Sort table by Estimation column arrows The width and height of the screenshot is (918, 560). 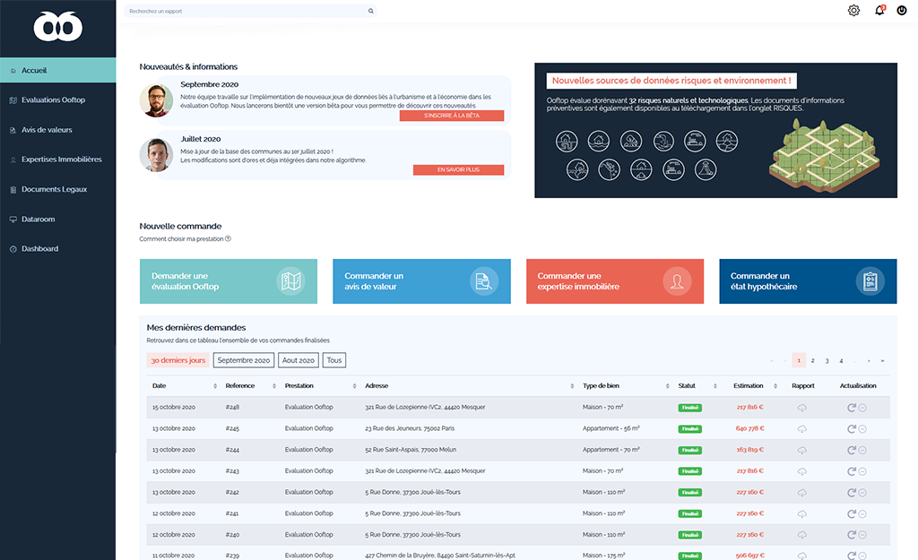(775, 386)
